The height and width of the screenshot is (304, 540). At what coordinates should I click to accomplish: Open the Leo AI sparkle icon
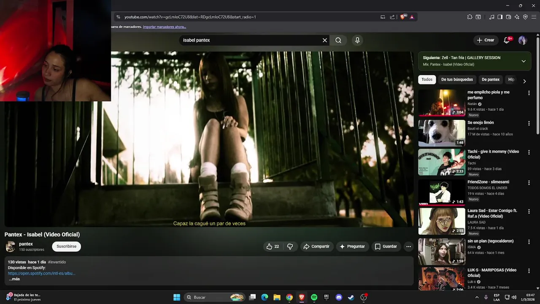(517, 17)
